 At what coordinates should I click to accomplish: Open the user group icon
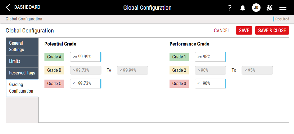click(269, 8)
